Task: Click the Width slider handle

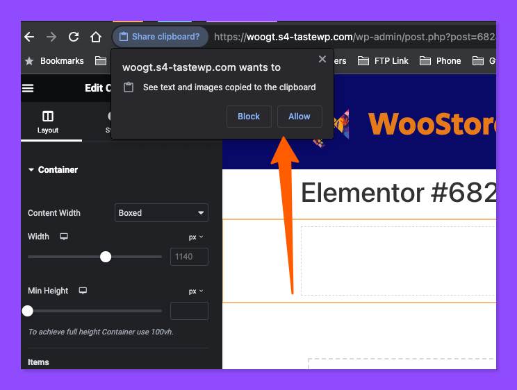Action: coord(106,257)
